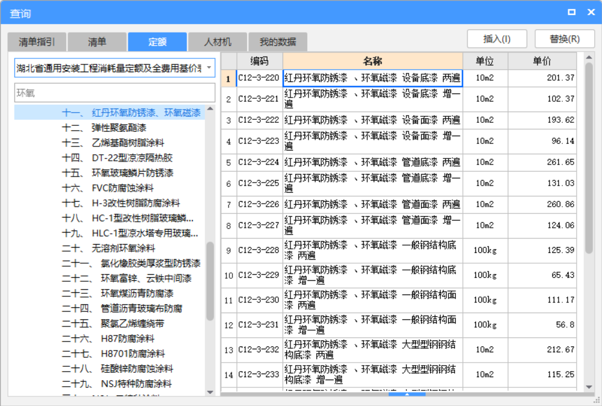Select tree item 十一、红丹环氧防锈漆、环氧磁漆
The height and width of the screenshot is (406, 602).
(131, 113)
